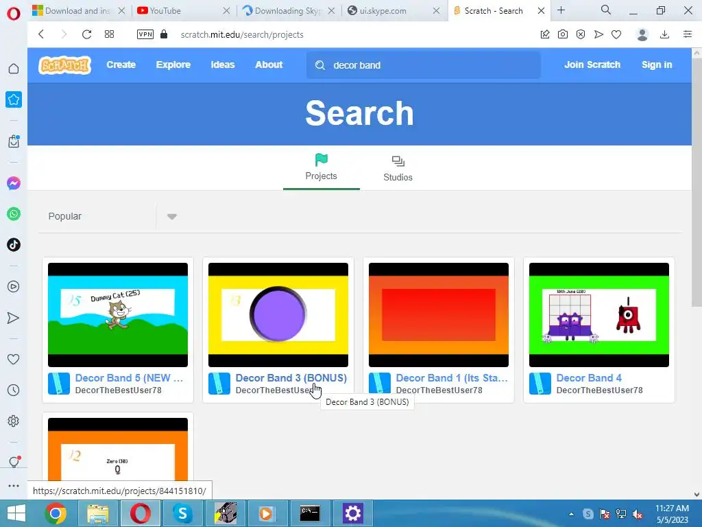Click the edit page pencil icon in address bar
Viewport: 702px width, 527px height.
(x=545, y=34)
